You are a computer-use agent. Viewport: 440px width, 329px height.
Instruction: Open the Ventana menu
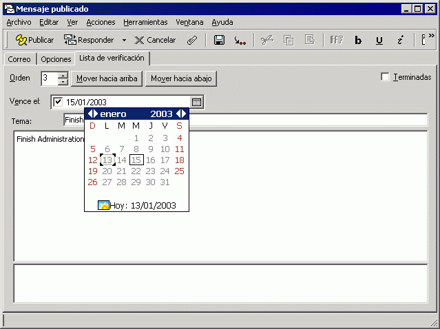pyautogui.click(x=189, y=22)
